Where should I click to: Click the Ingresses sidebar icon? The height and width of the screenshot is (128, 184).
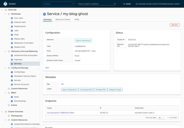[12, 59]
